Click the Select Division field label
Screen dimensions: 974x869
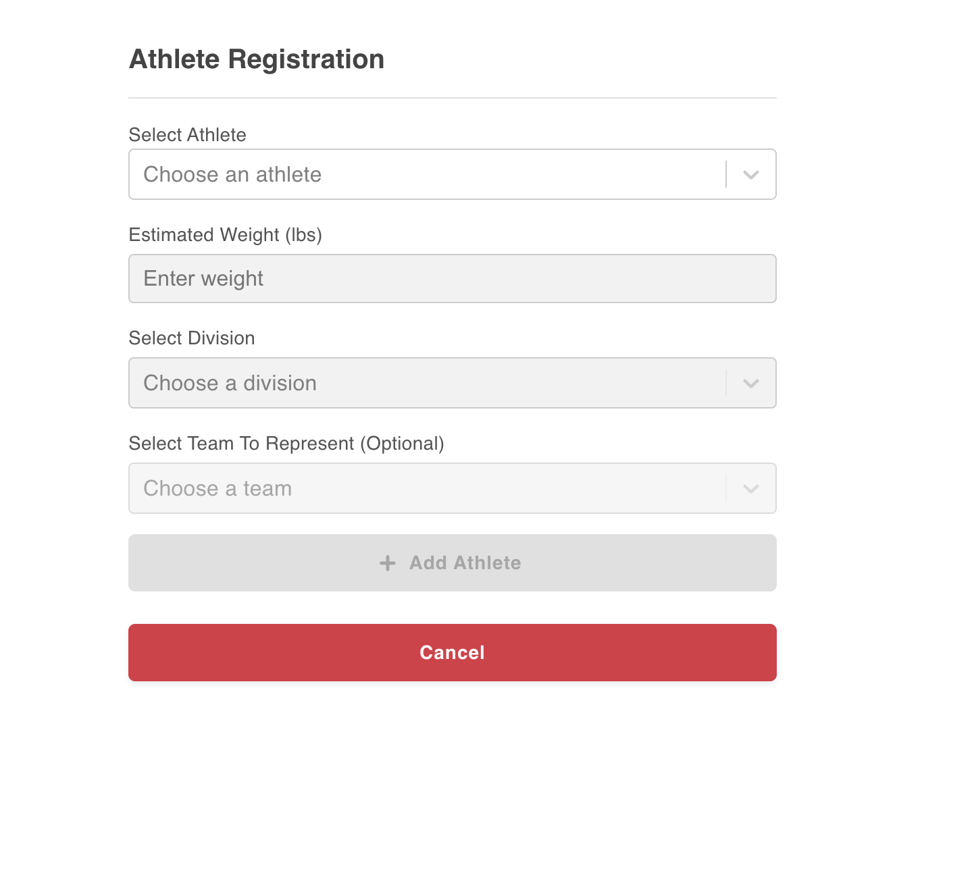(192, 338)
